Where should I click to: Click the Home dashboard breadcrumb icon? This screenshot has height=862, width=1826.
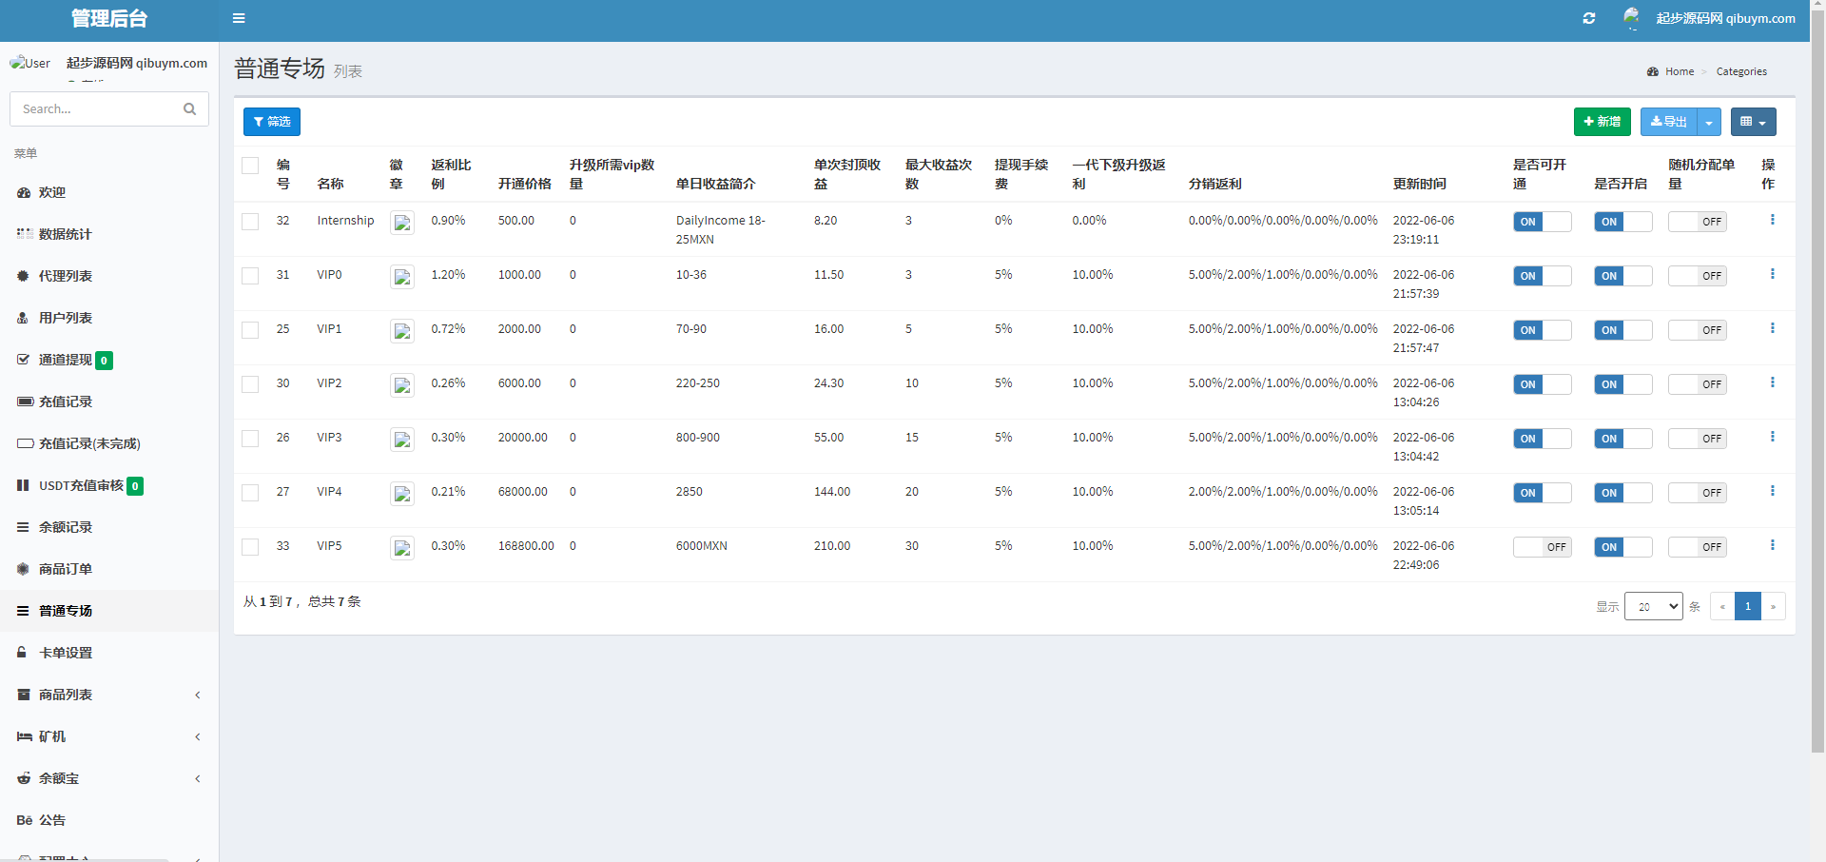[1653, 71]
